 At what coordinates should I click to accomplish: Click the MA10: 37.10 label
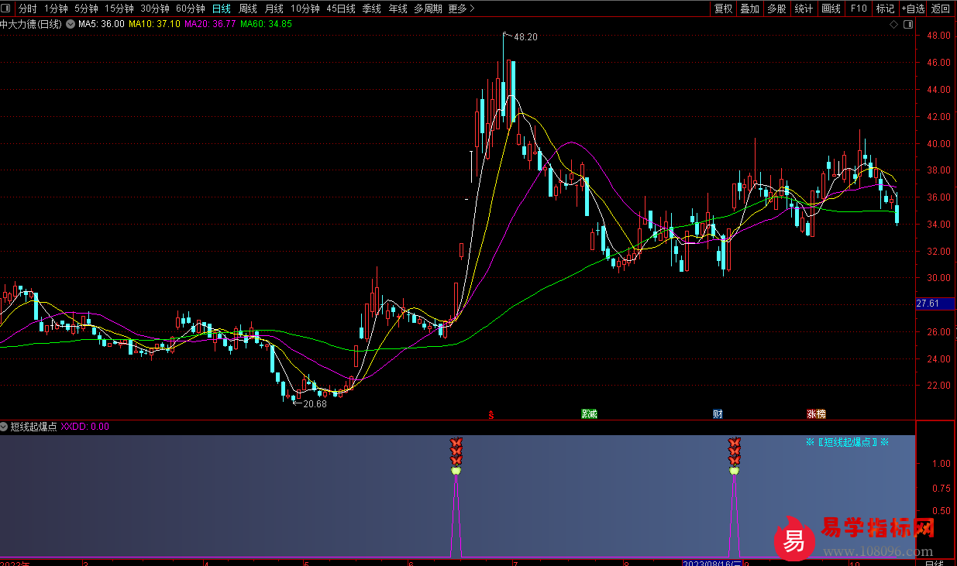point(155,24)
